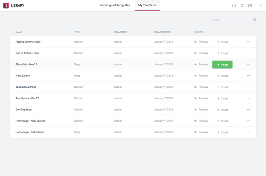
Task: Open more options for Homepage - Old version
Action: [x=249, y=132]
